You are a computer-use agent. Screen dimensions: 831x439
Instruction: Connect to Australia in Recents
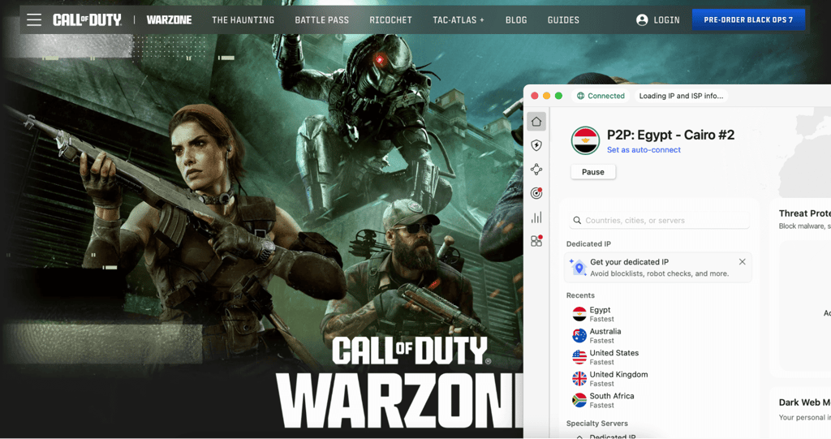coord(657,336)
